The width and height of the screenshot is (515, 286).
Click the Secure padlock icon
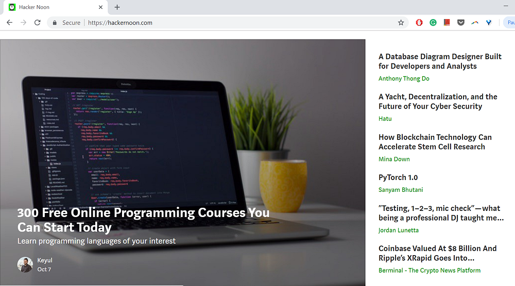point(55,23)
